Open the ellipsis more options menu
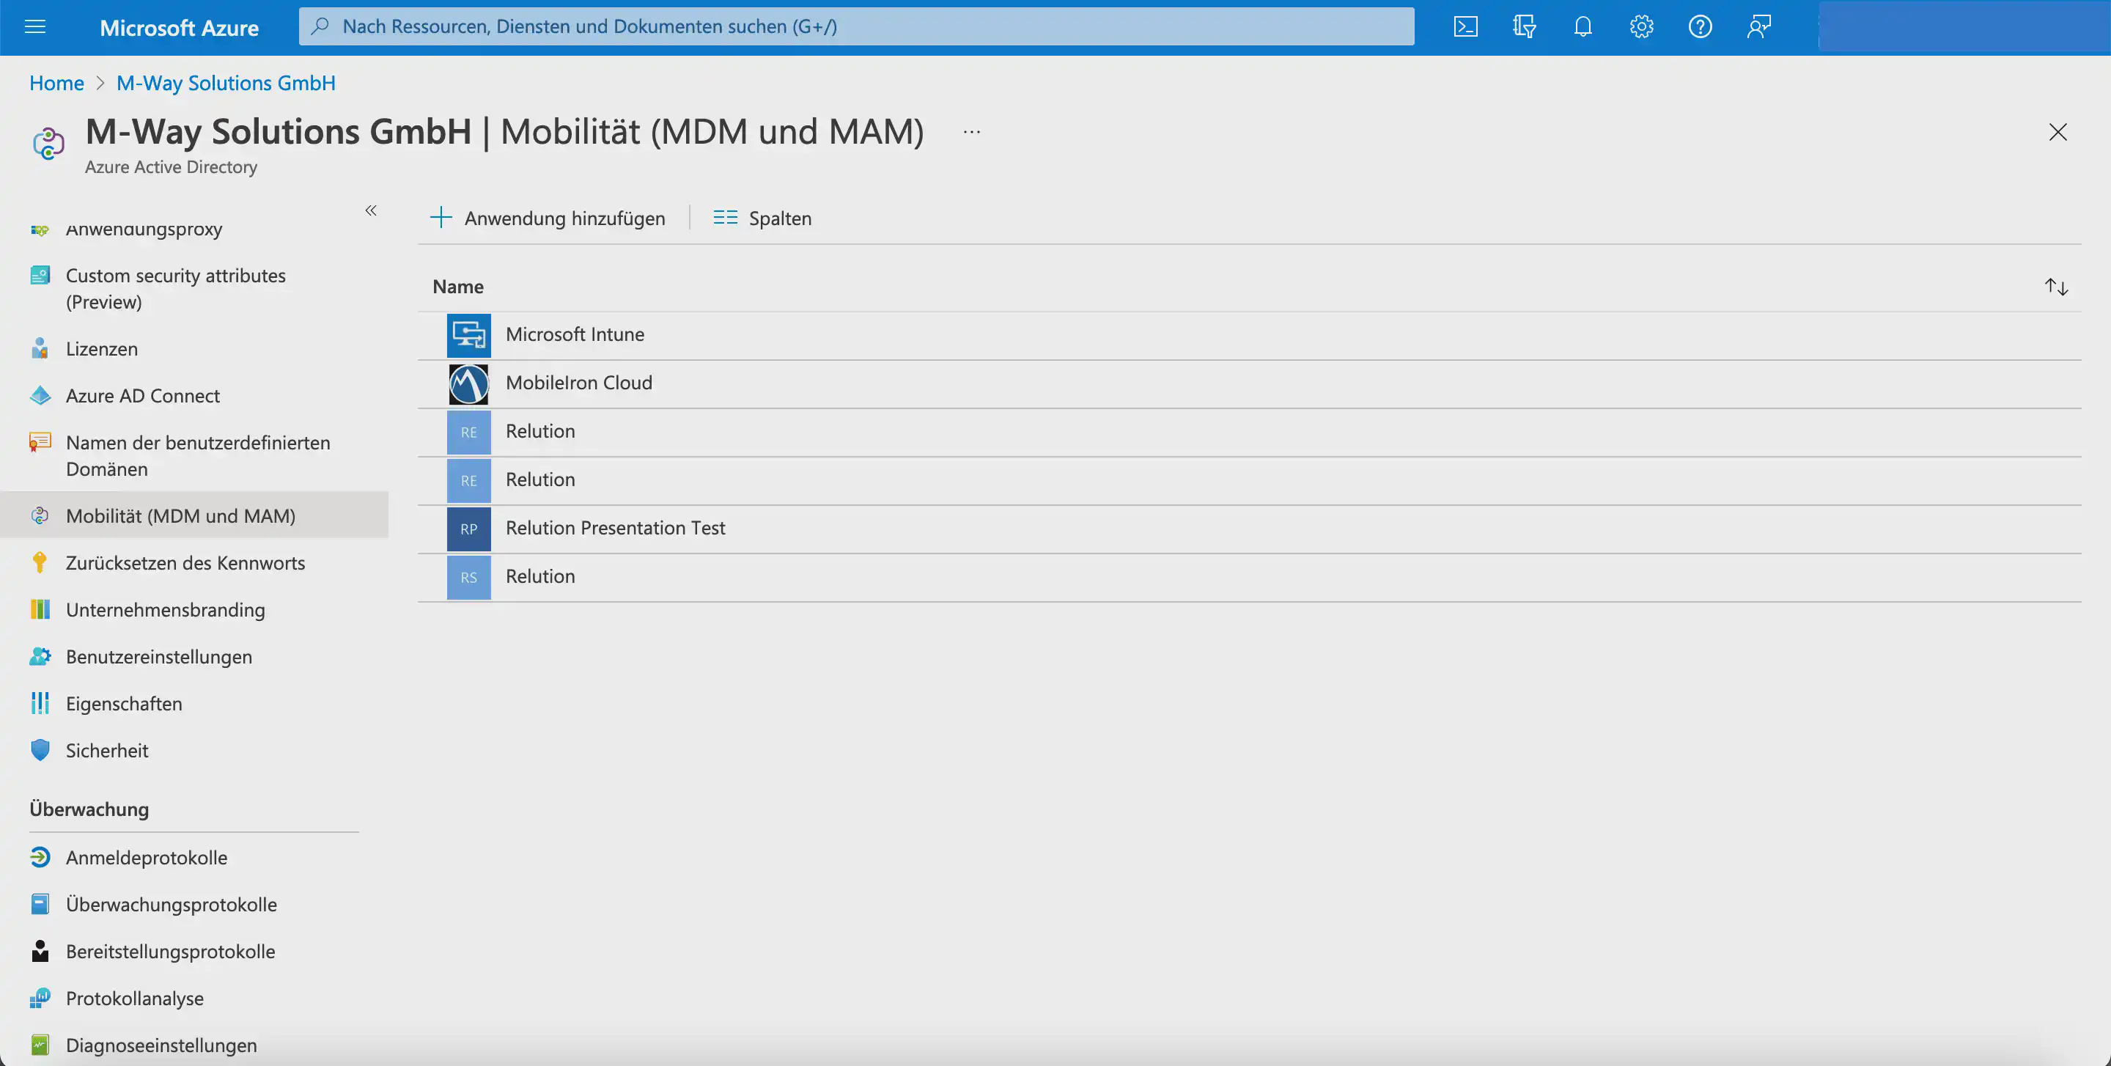Viewport: 2111px width, 1066px height. [972, 132]
